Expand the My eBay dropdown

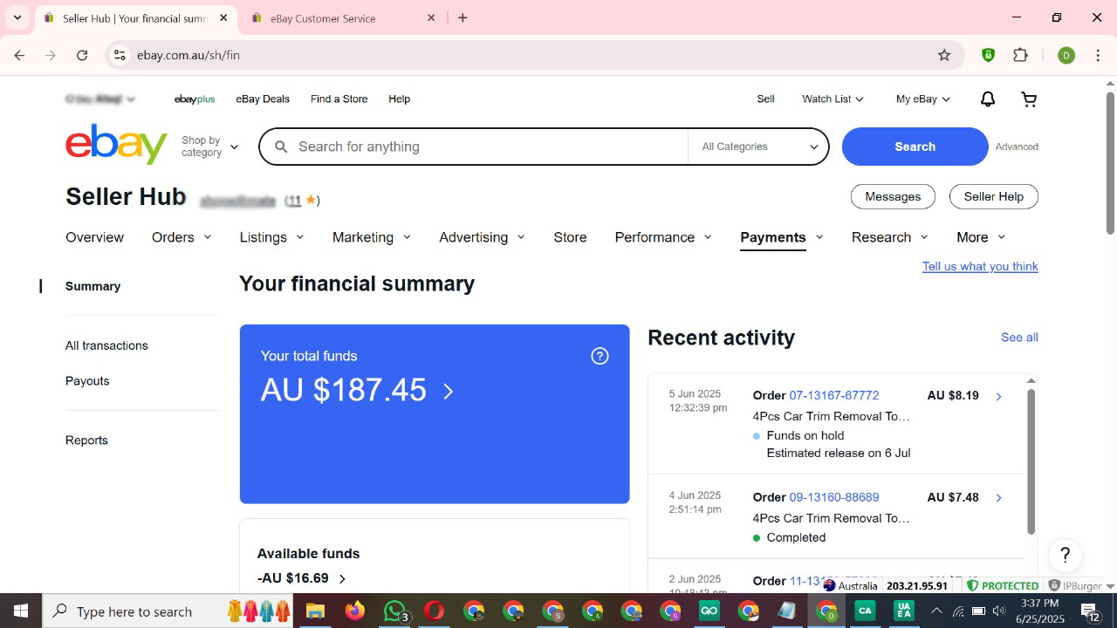pos(922,99)
